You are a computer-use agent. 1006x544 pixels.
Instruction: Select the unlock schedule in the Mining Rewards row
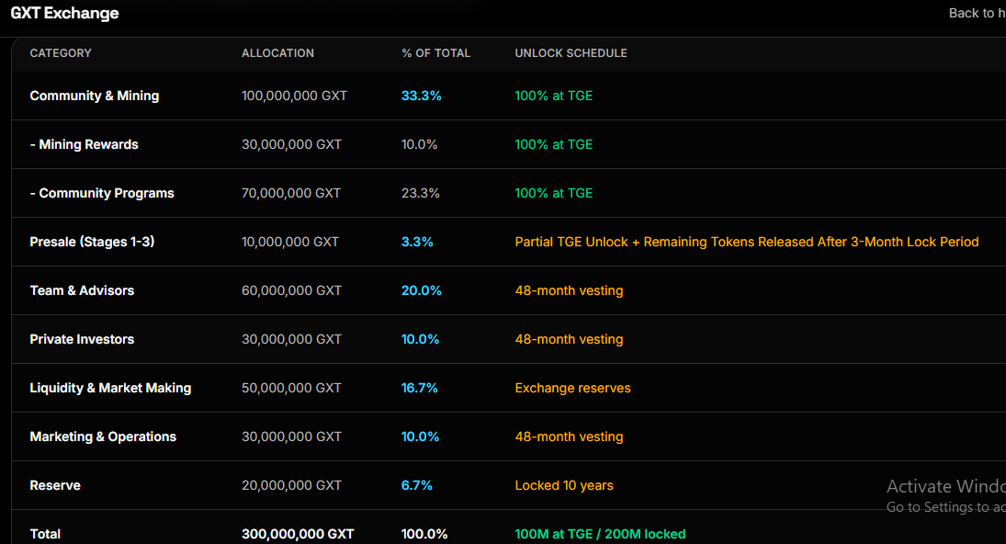[x=554, y=144]
